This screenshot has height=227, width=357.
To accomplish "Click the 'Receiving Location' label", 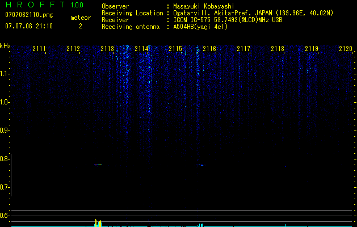I will point(132,13).
